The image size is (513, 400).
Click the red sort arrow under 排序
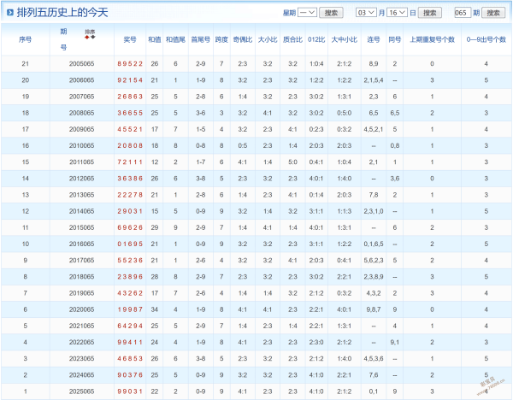(x=86, y=38)
